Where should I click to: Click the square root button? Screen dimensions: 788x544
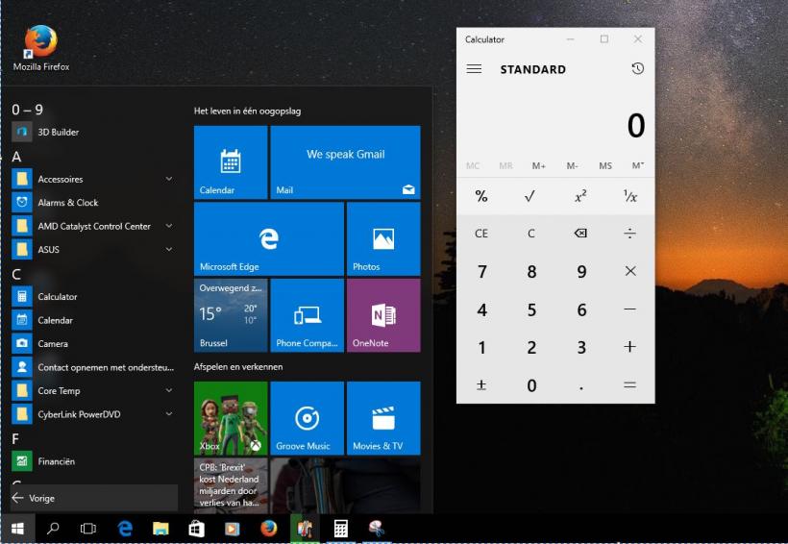click(x=530, y=196)
